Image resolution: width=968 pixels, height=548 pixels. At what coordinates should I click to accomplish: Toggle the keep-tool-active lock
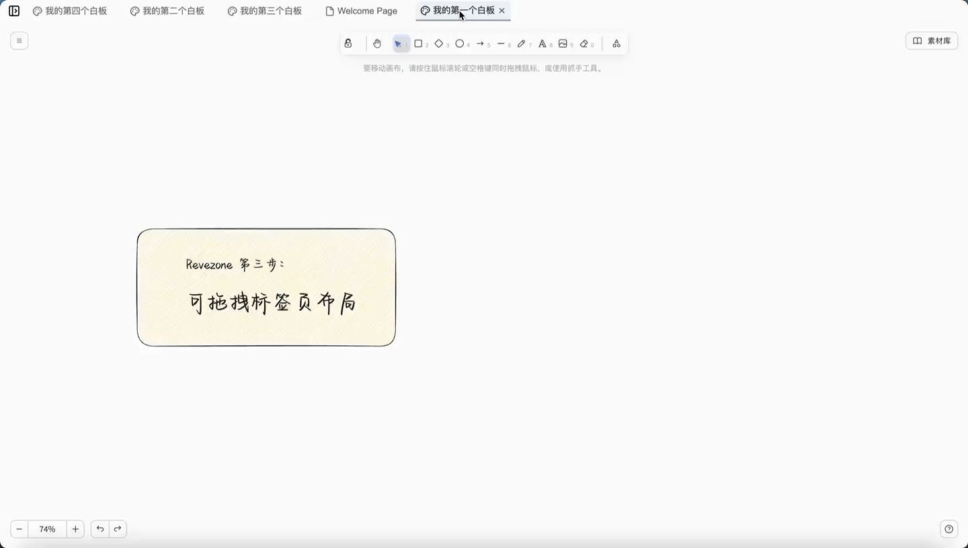tap(348, 44)
